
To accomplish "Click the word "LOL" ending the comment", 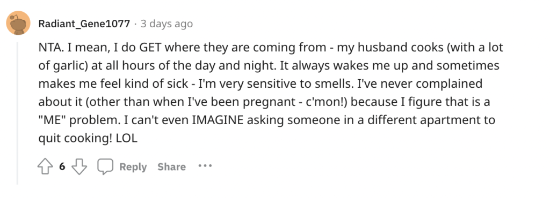I will click(129, 138).
